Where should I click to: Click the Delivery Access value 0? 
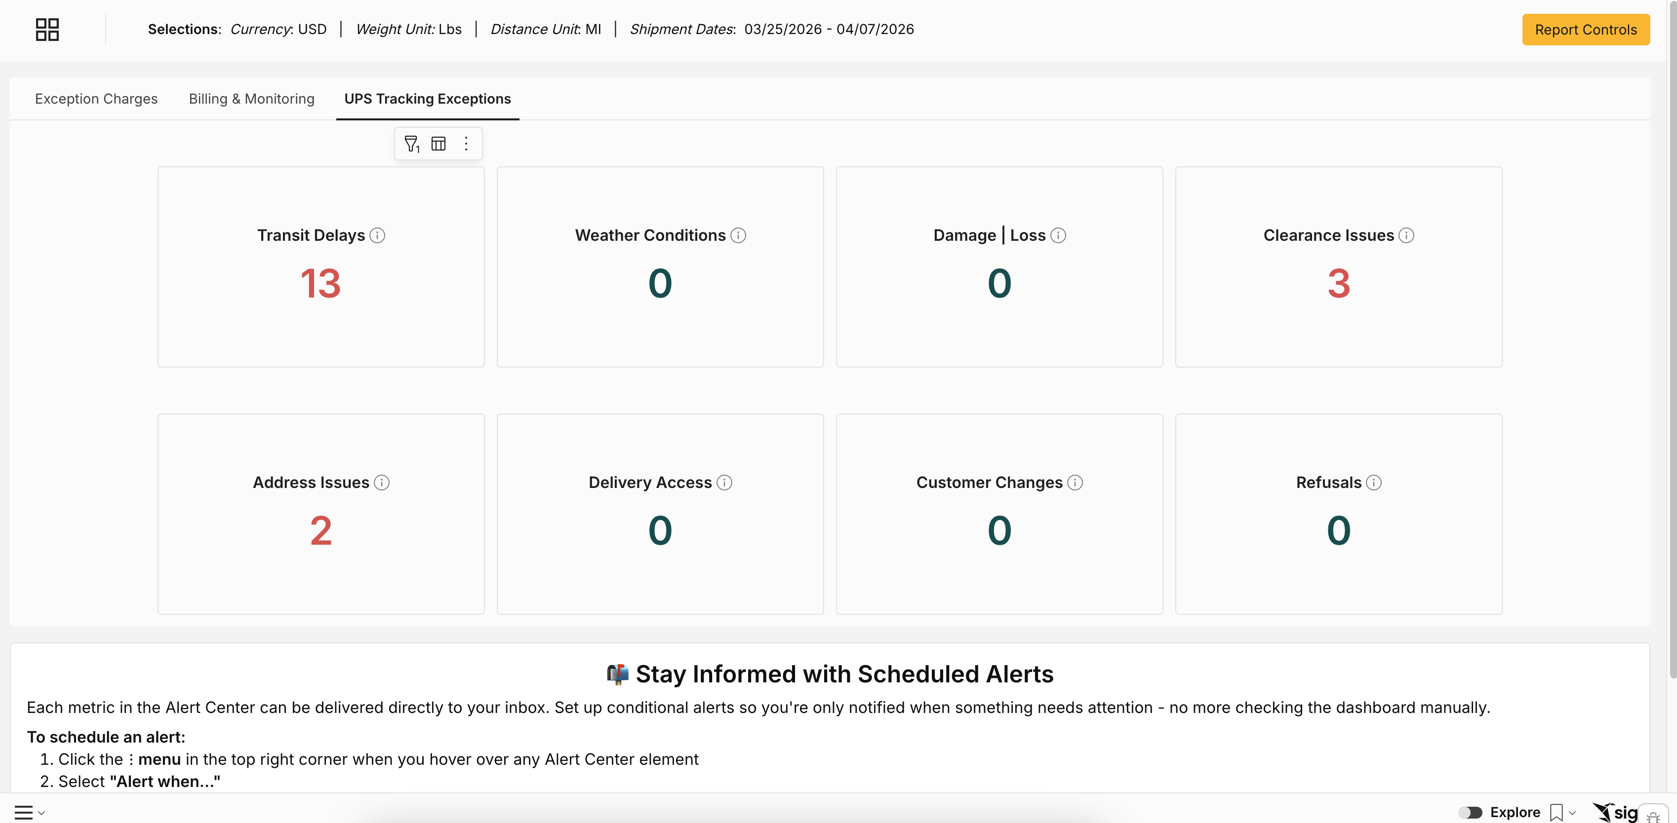[x=660, y=531]
